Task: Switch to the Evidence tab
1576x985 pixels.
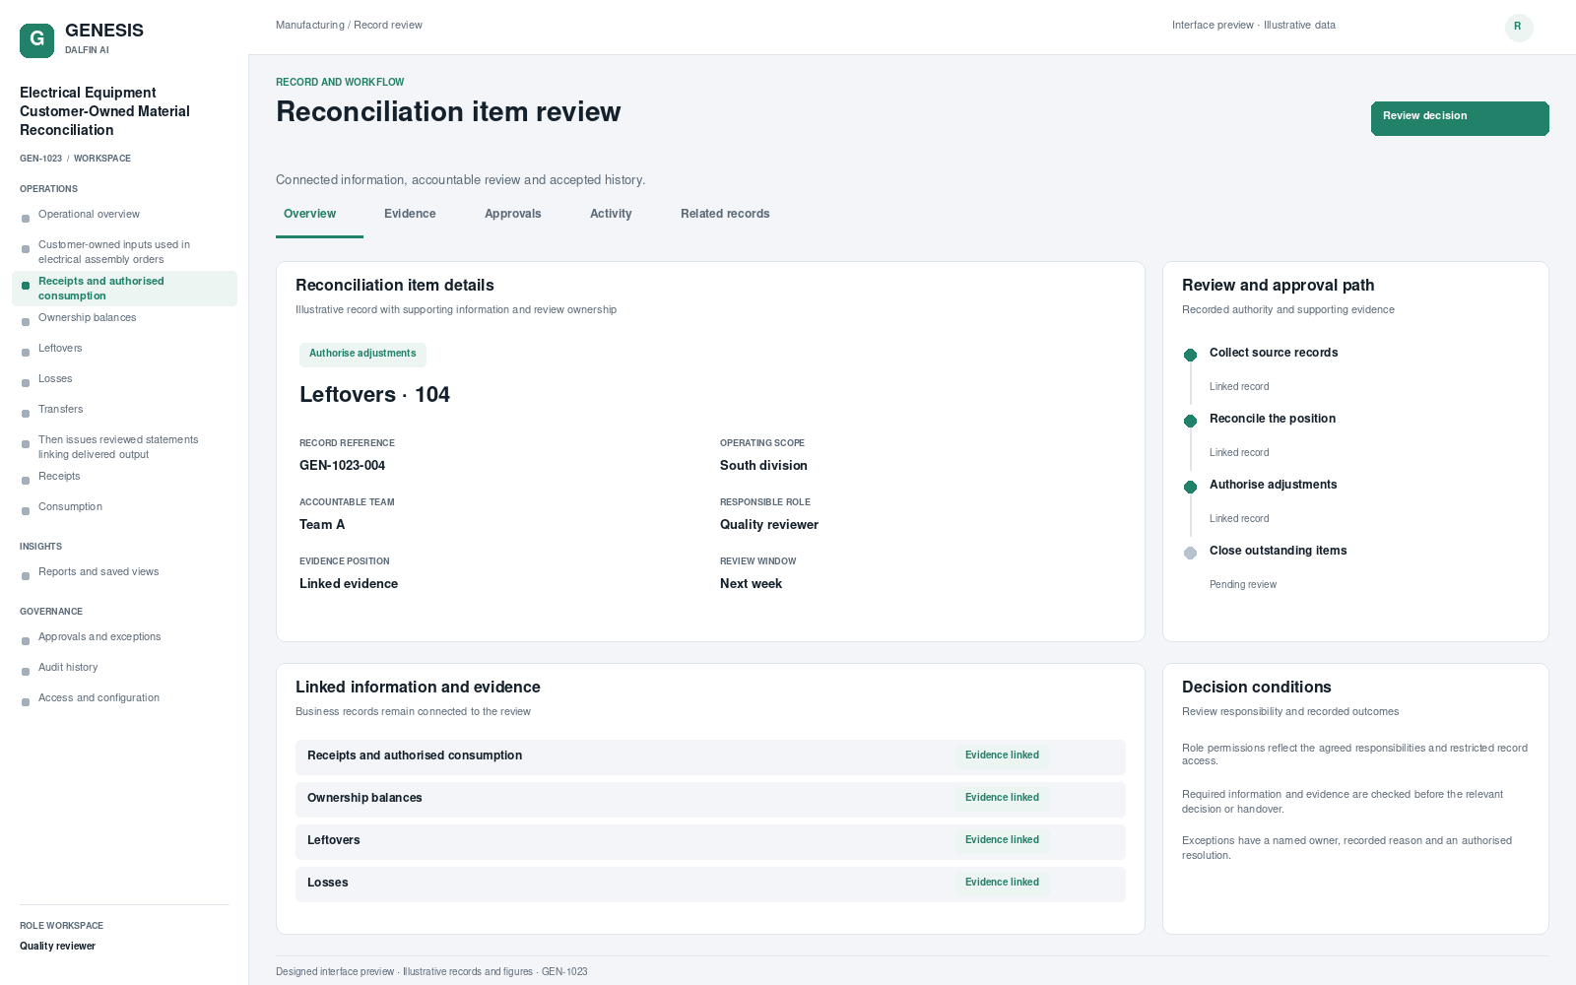Action: 410,214
